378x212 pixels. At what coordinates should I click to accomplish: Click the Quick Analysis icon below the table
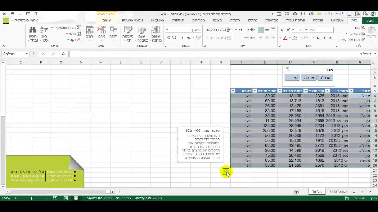(x=226, y=171)
